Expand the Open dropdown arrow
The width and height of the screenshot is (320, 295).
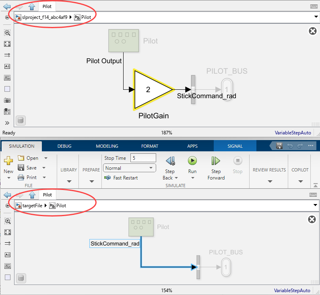pyautogui.click(x=46, y=158)
